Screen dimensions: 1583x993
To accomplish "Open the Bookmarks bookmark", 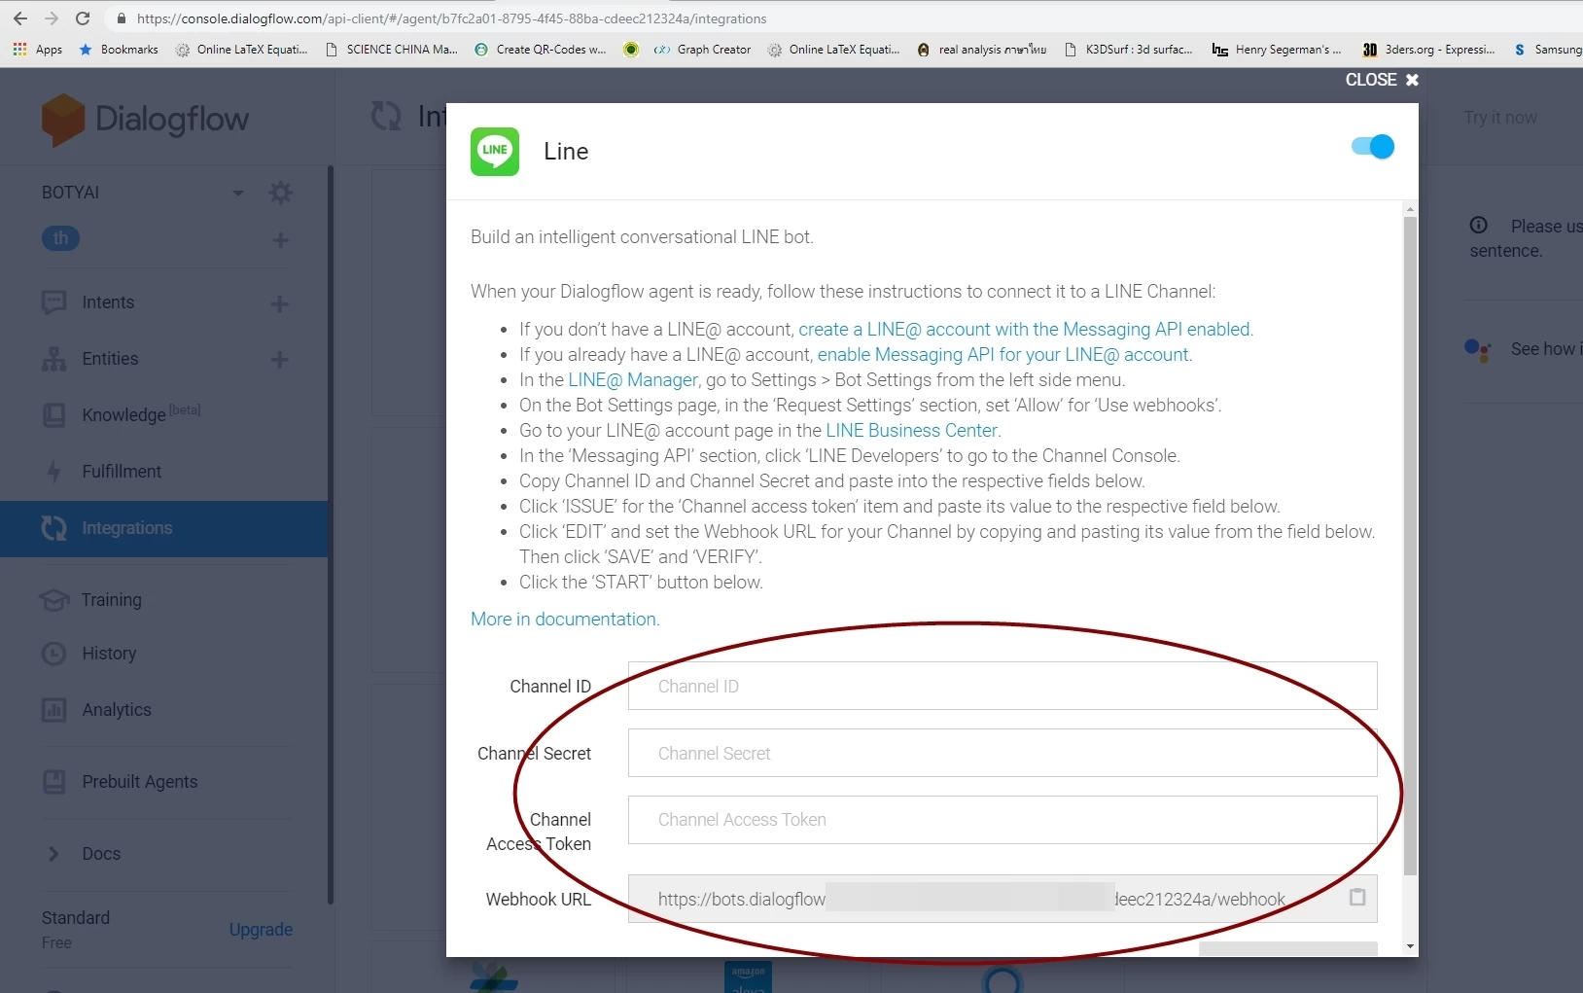I will click(119, 50).
